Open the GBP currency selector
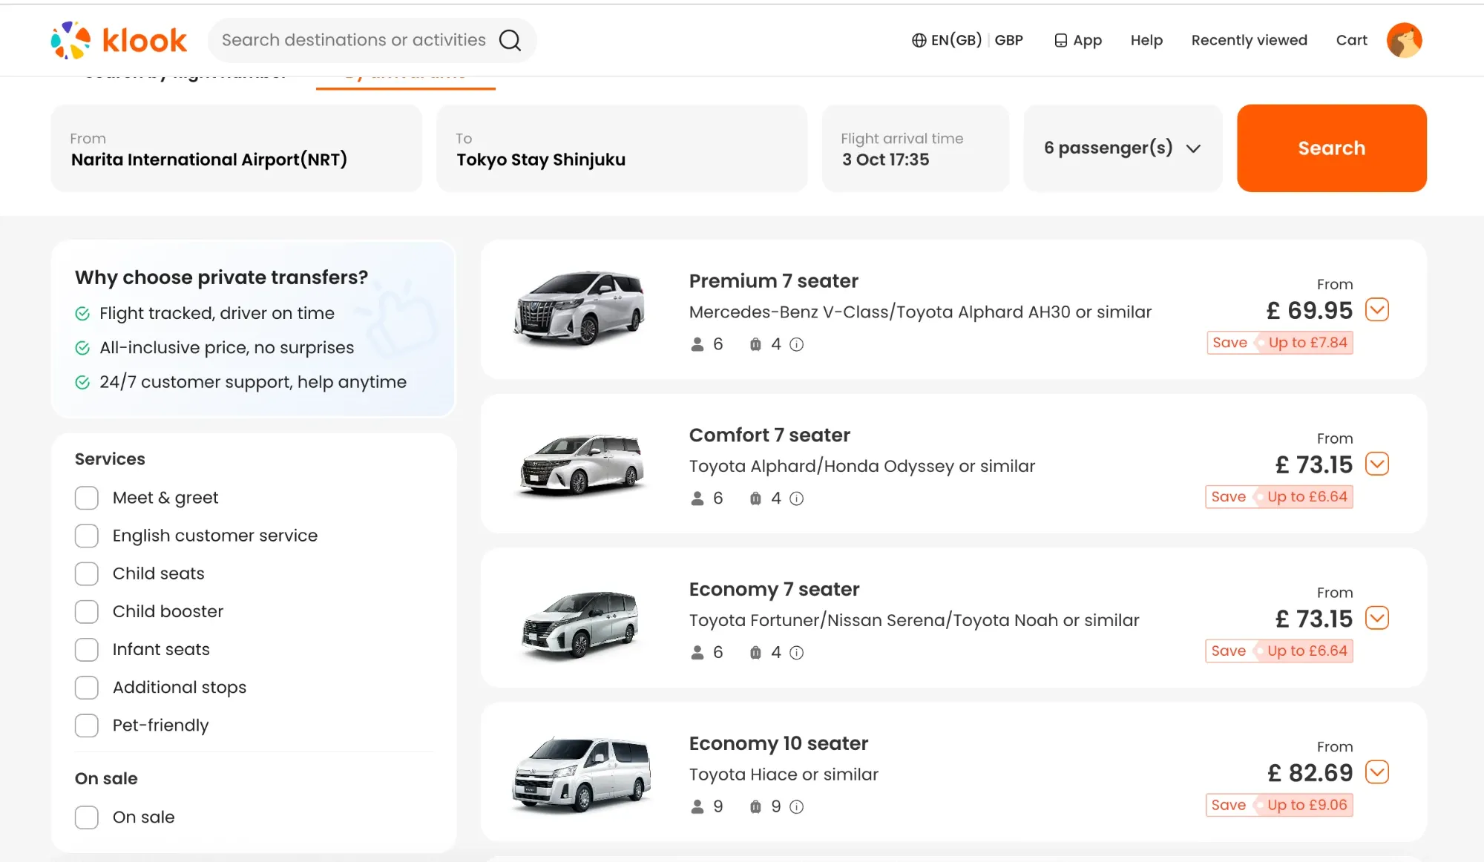 [1009, 40]
